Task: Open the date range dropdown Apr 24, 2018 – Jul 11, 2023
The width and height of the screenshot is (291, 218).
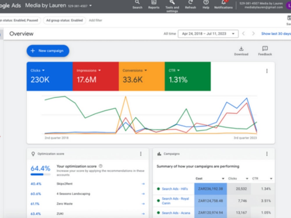Action: [208, 34]
